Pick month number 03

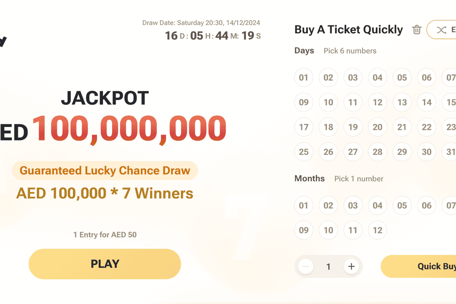tap(353, 205)
